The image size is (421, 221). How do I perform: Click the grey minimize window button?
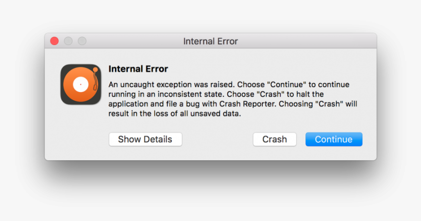tap(68, 41)
